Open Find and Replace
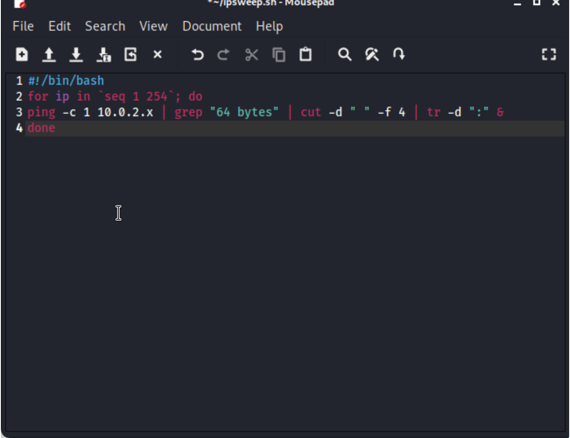The height and width of the screenshot is (438, 570). pyautogui.click(x=372, y=55)
